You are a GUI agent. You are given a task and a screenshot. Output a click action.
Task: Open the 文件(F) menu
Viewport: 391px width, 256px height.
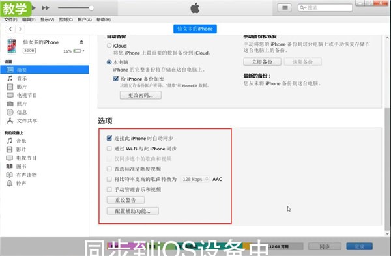[10, 20]
